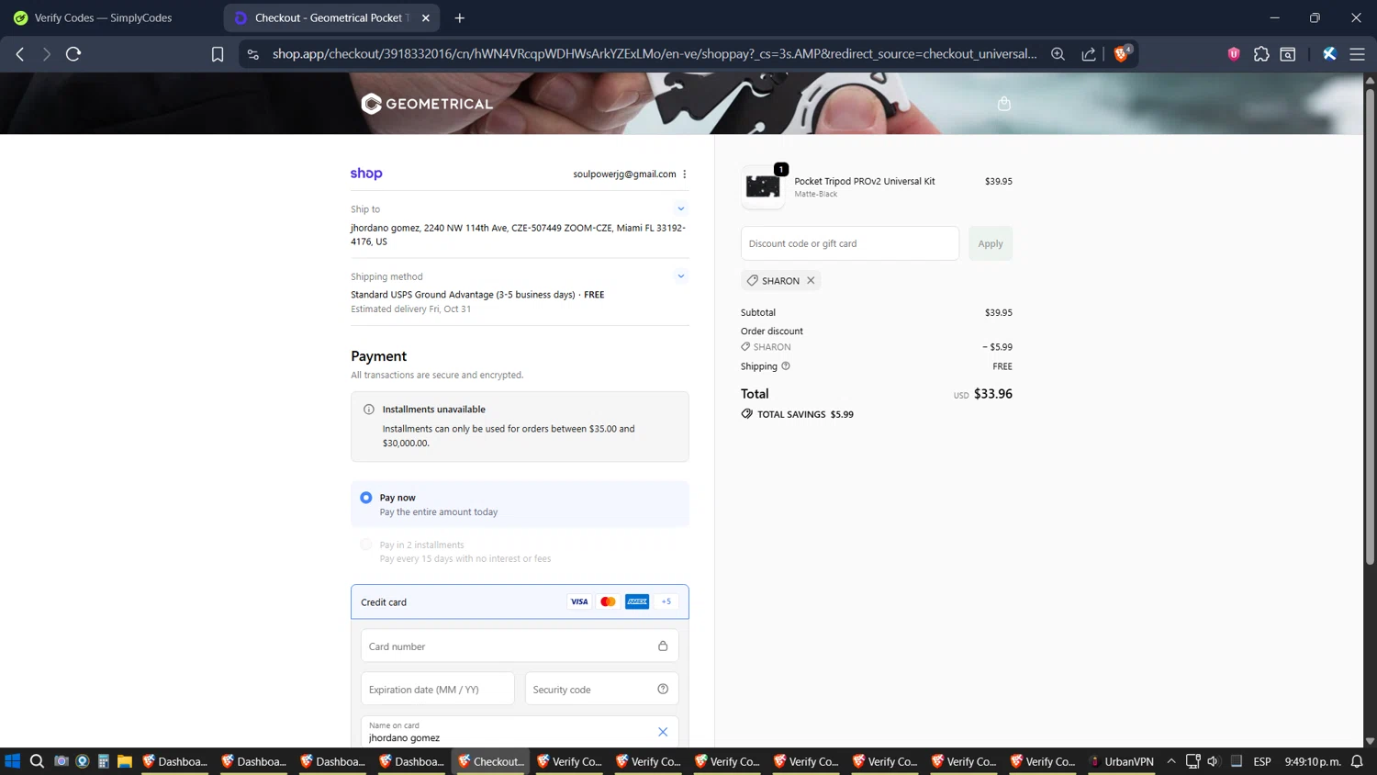Click the American Express logo
The image size is (1377, 775).
pos(637,601)
